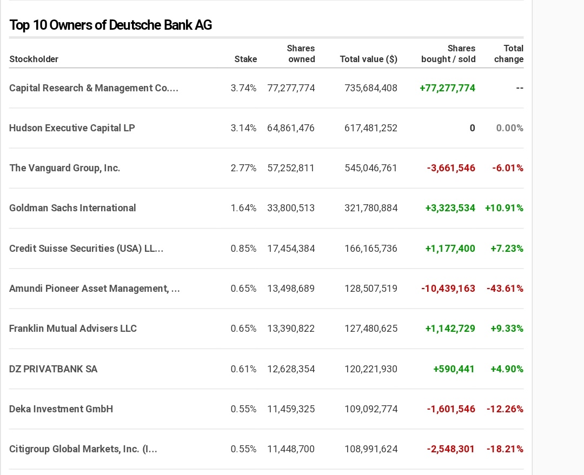584x475 pixels.
Task: Click the Top 10 Owners of Deutsche Bank heading
Action: pos(111,25)
